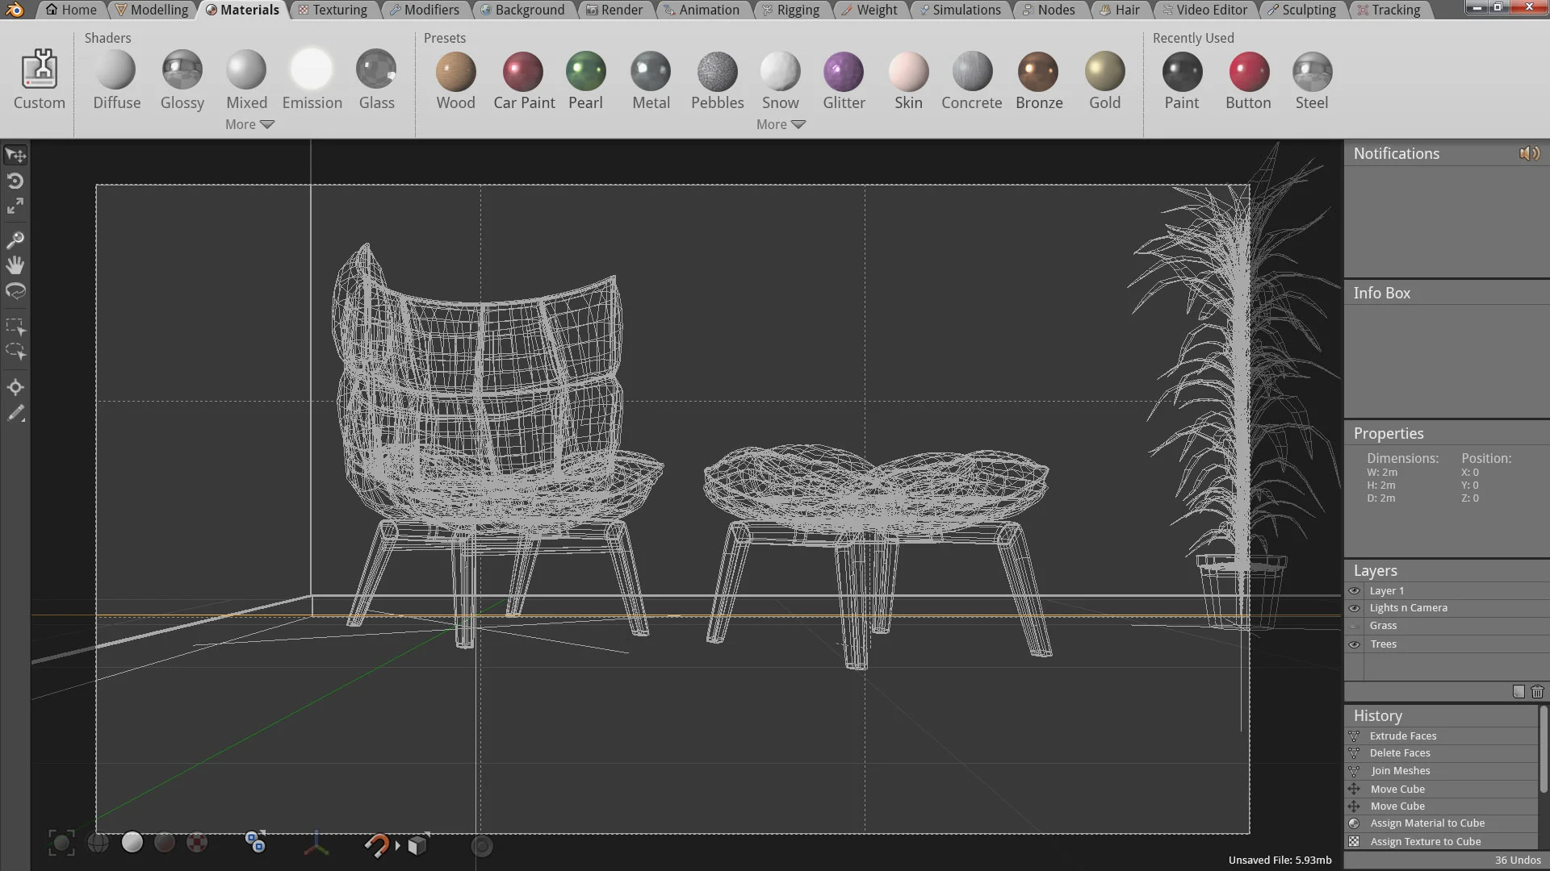1550x871 pixels.
Task: Select the zoom magnifier tool
Action: (x=15, y=240)
